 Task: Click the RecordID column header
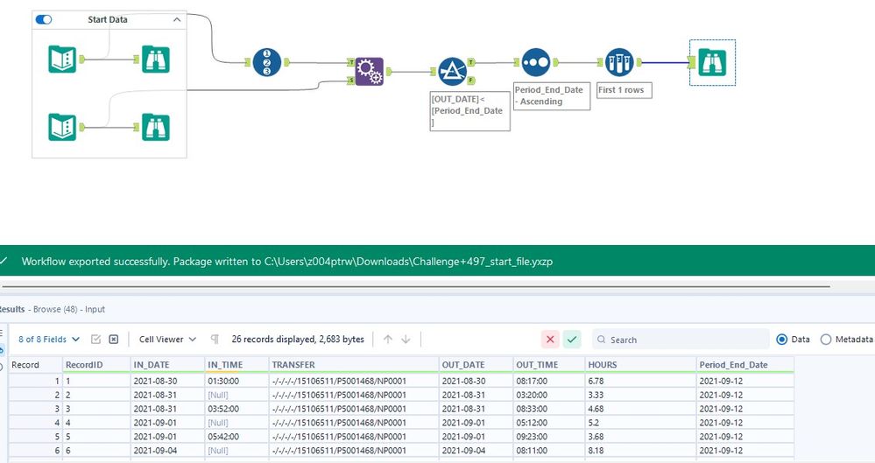[x=96, y=365]
